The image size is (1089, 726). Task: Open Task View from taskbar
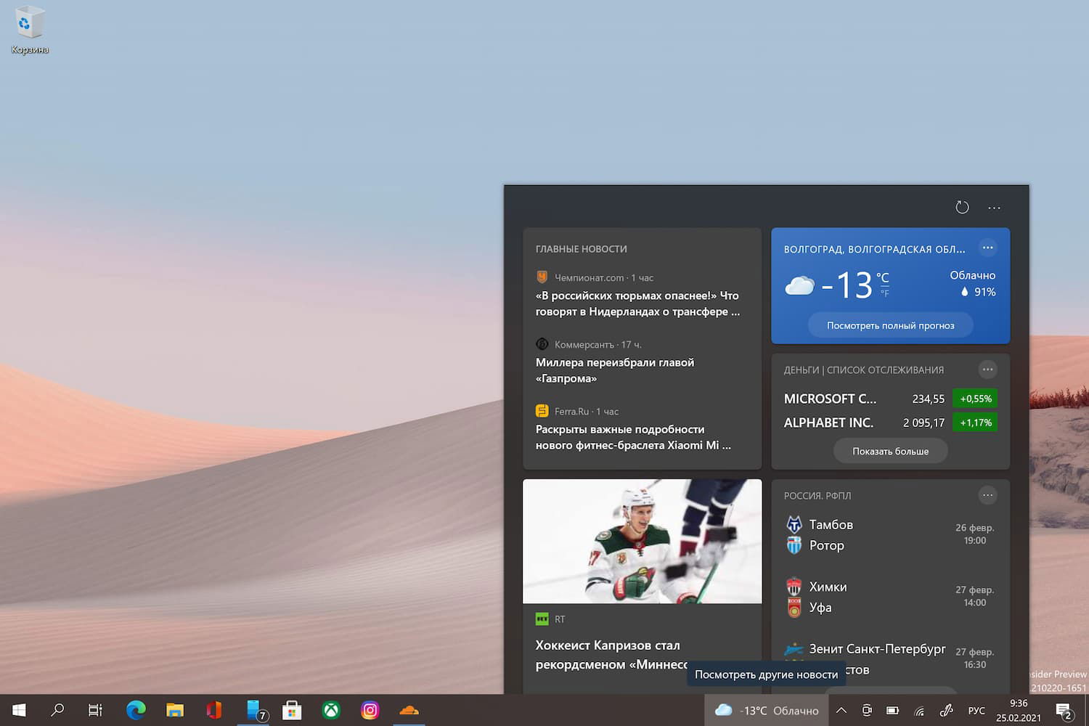pyautogui.click(x=95, y=710)
